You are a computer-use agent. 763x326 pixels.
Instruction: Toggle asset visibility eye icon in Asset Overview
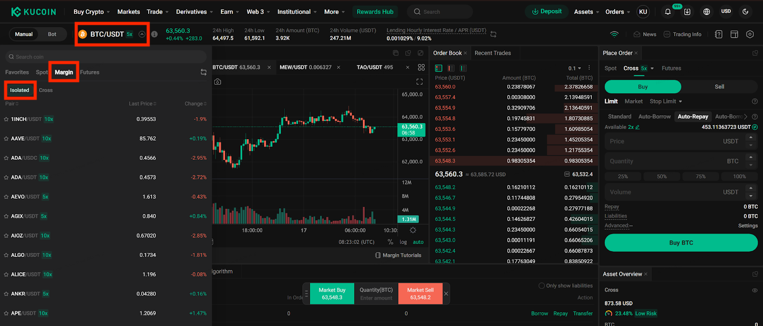coord(754,290)
